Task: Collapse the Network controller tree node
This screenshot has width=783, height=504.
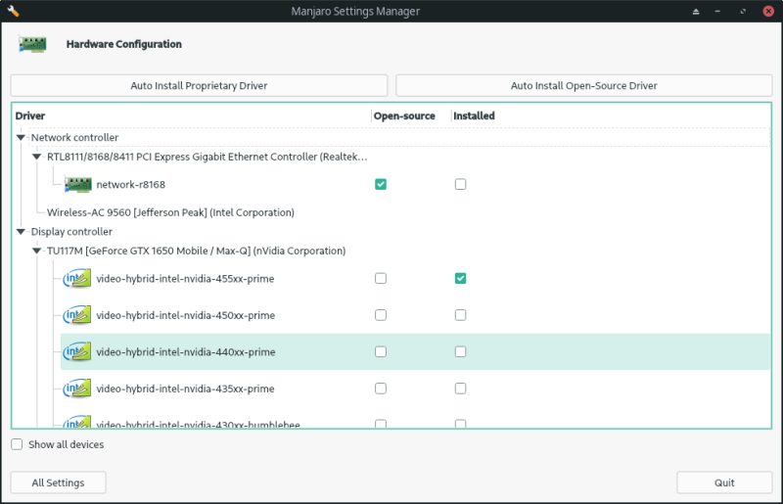Action: click(21, 137)
